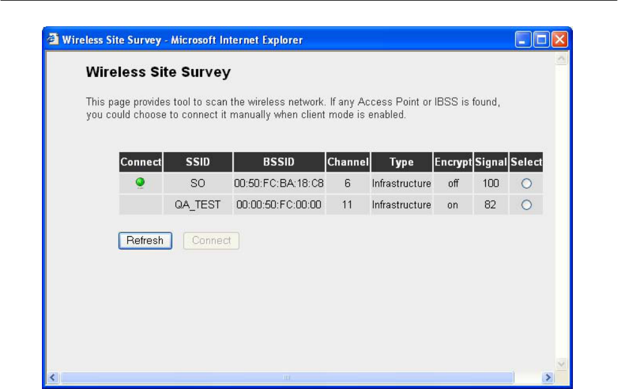Click BSSID 00:00:50:FC:00:00

[279, 205]
